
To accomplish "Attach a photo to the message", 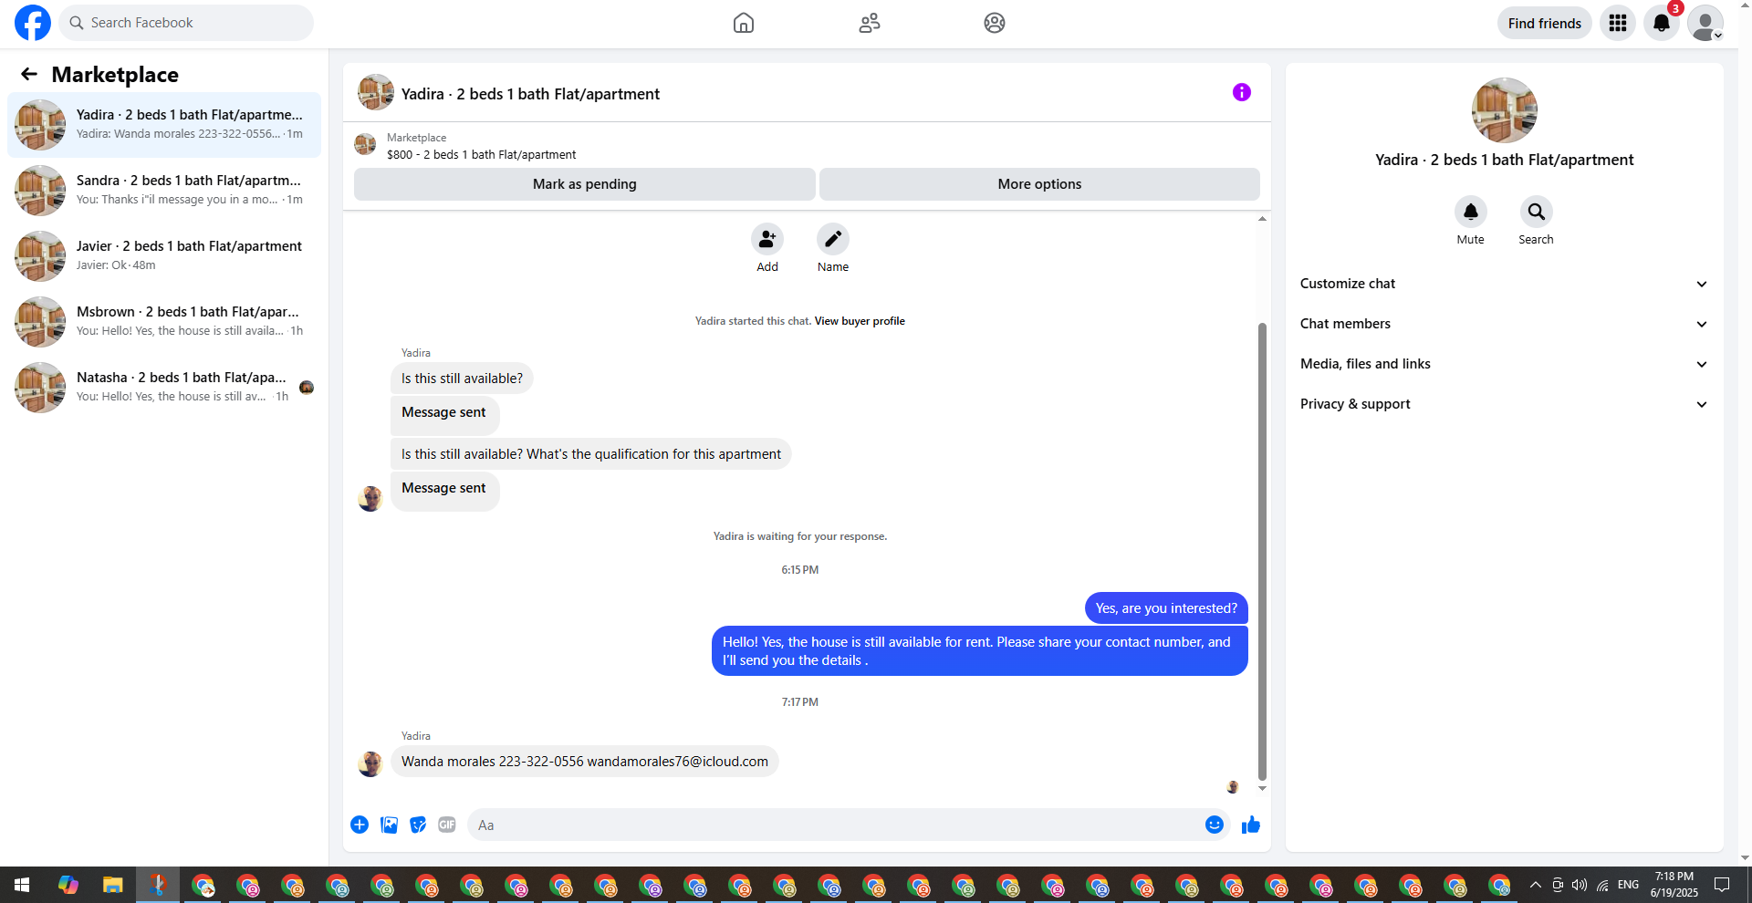I will click(389, 825).
